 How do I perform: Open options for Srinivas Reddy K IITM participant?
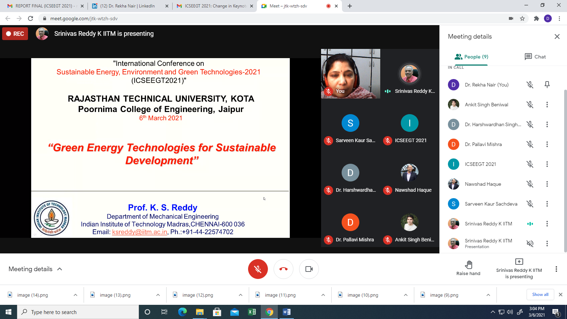(547, 224)
